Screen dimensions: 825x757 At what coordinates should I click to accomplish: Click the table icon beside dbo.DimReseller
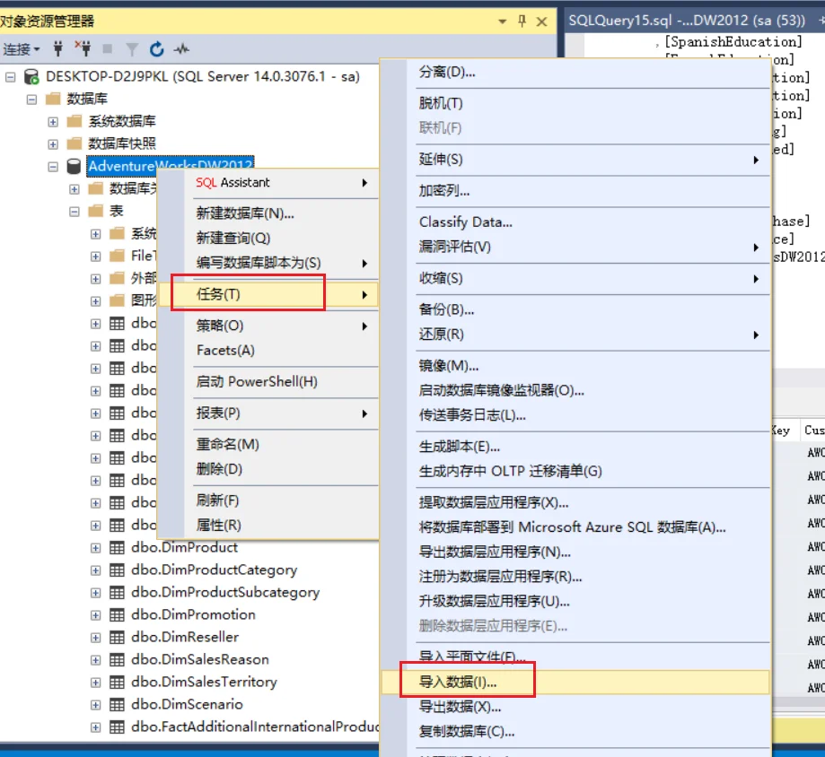[x=117, y=638]
